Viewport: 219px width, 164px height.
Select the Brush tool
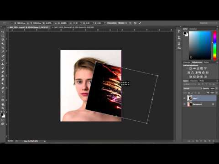click(x=3, y=60)
